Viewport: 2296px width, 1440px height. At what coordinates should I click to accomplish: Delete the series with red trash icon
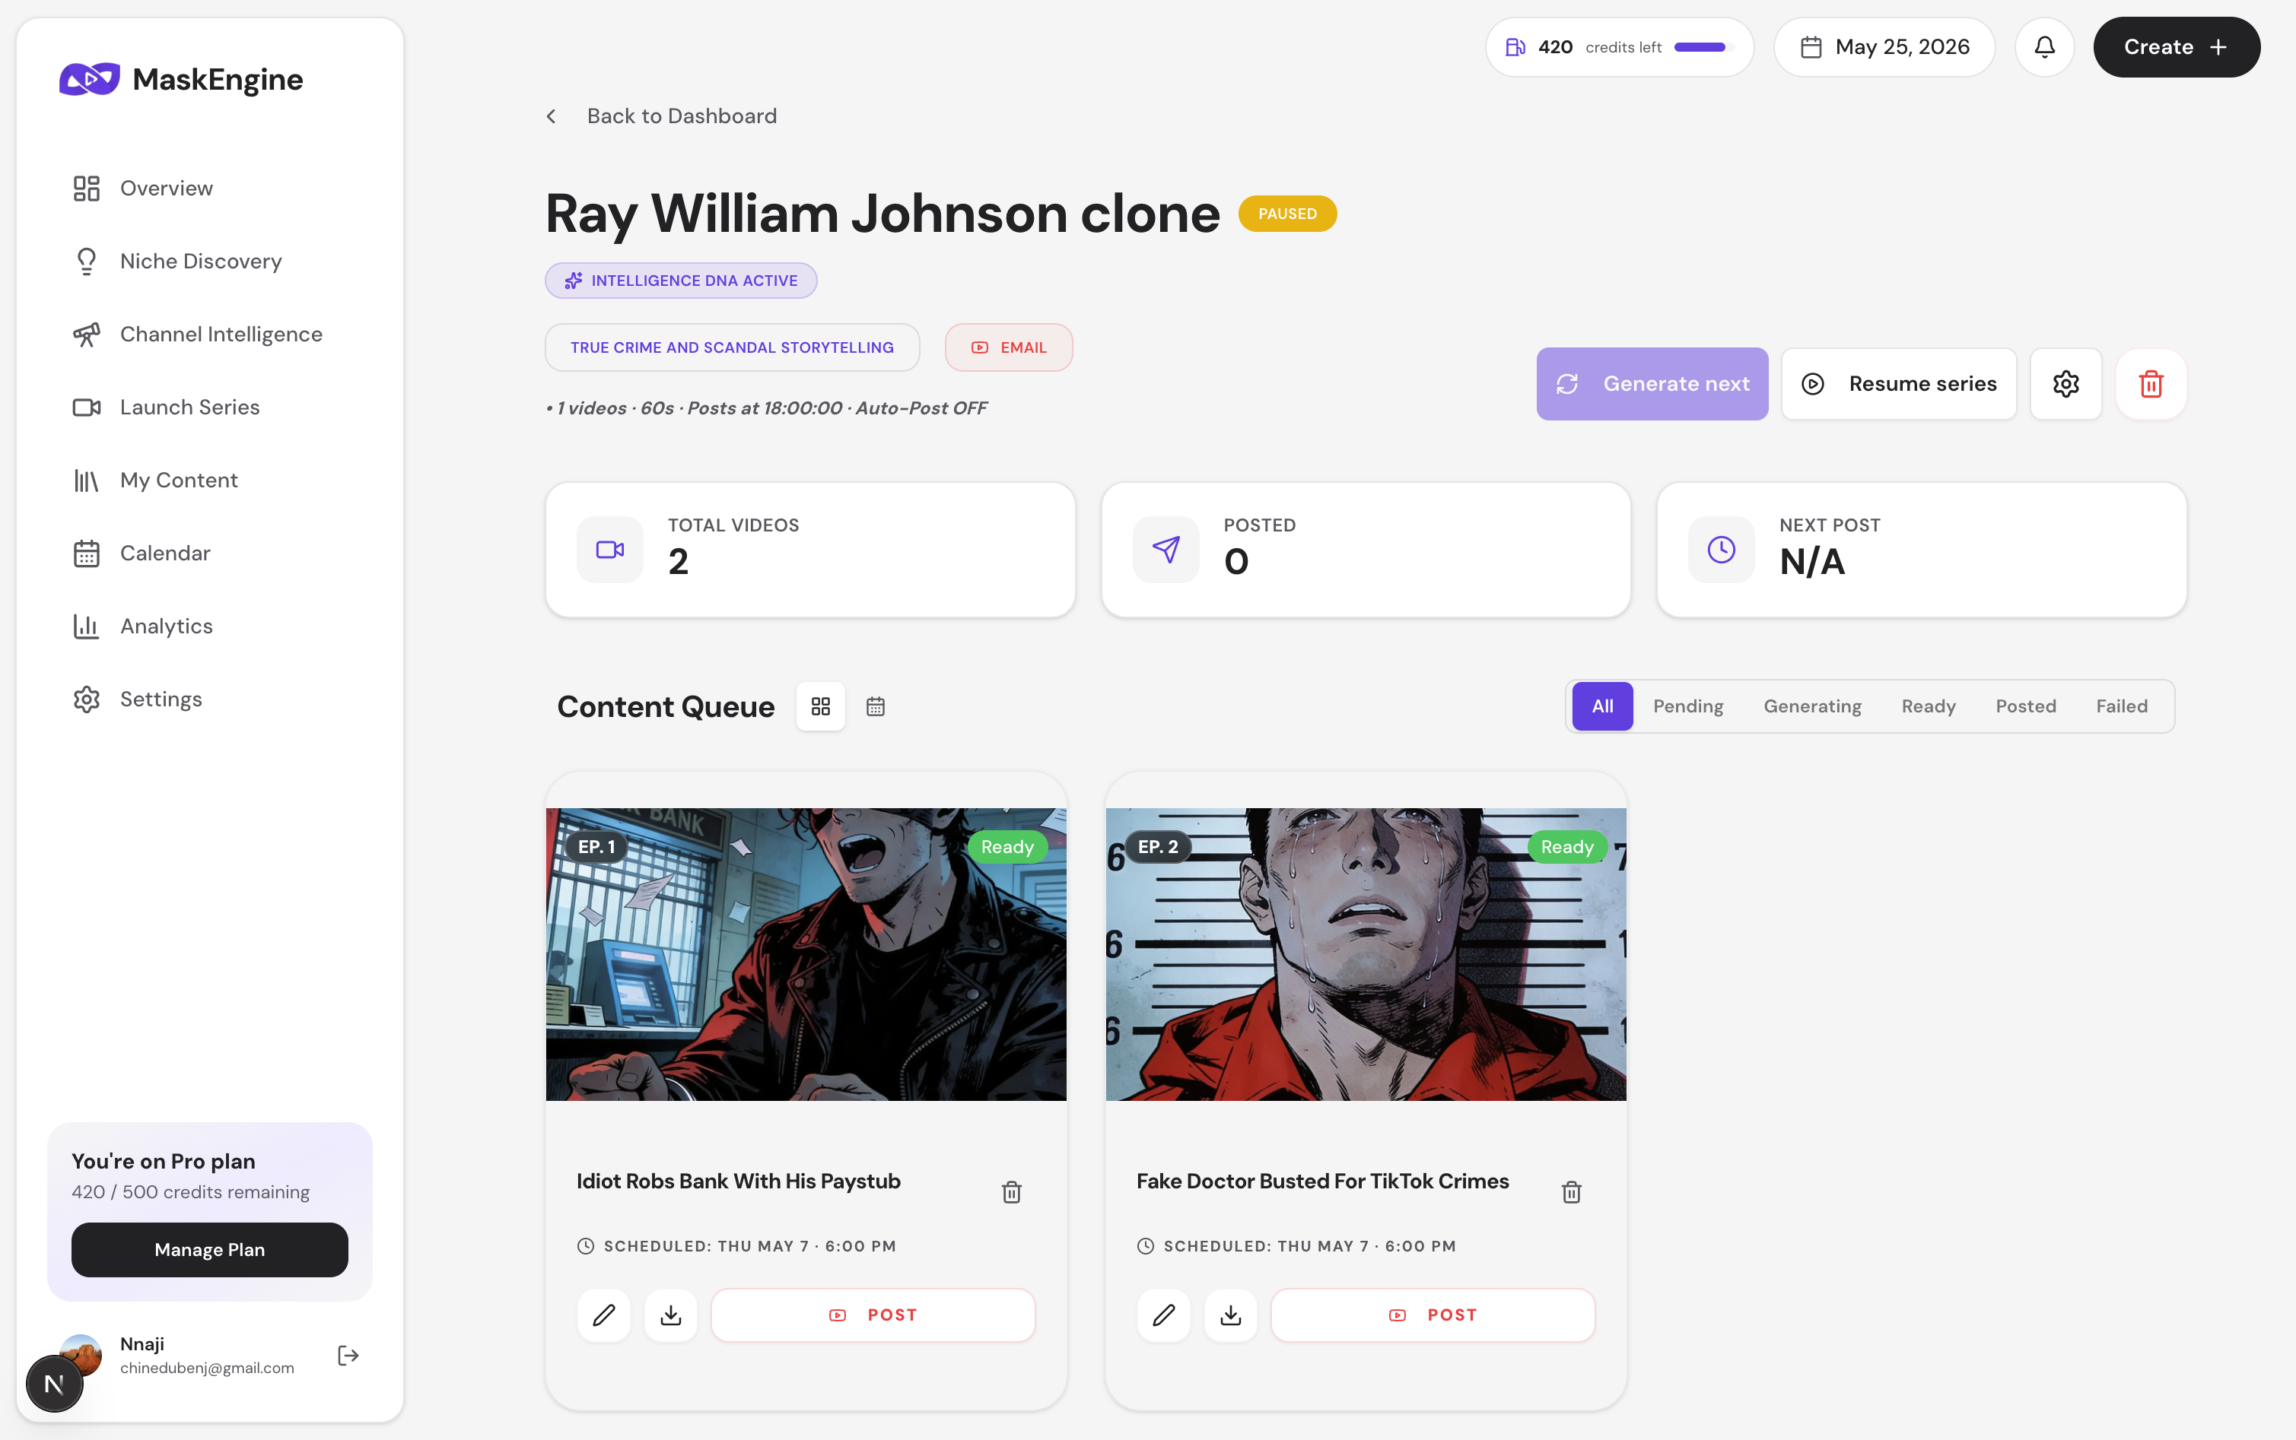[2151, 384]
